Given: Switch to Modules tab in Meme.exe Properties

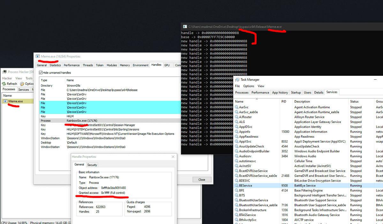Looking at the screenshot, I should [x=112, y=65].
